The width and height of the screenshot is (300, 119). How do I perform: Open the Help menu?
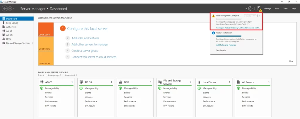coord(294,8)
